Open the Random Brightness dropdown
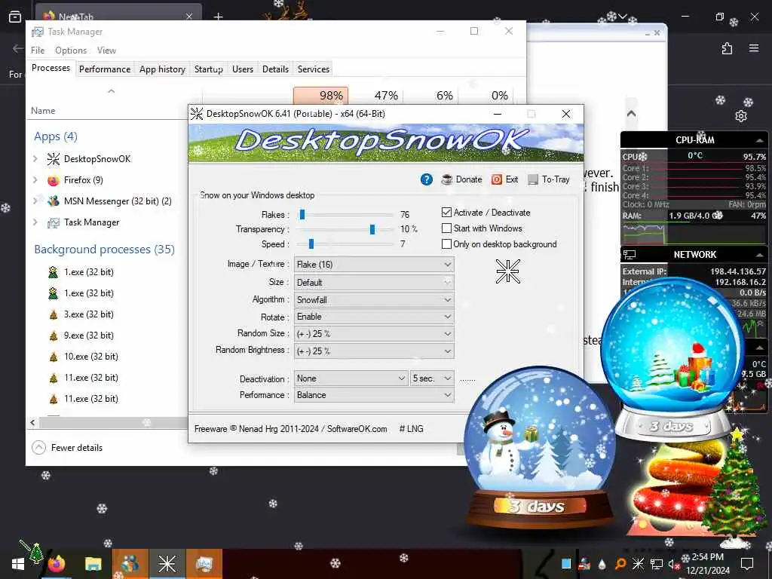 (374, 351)
